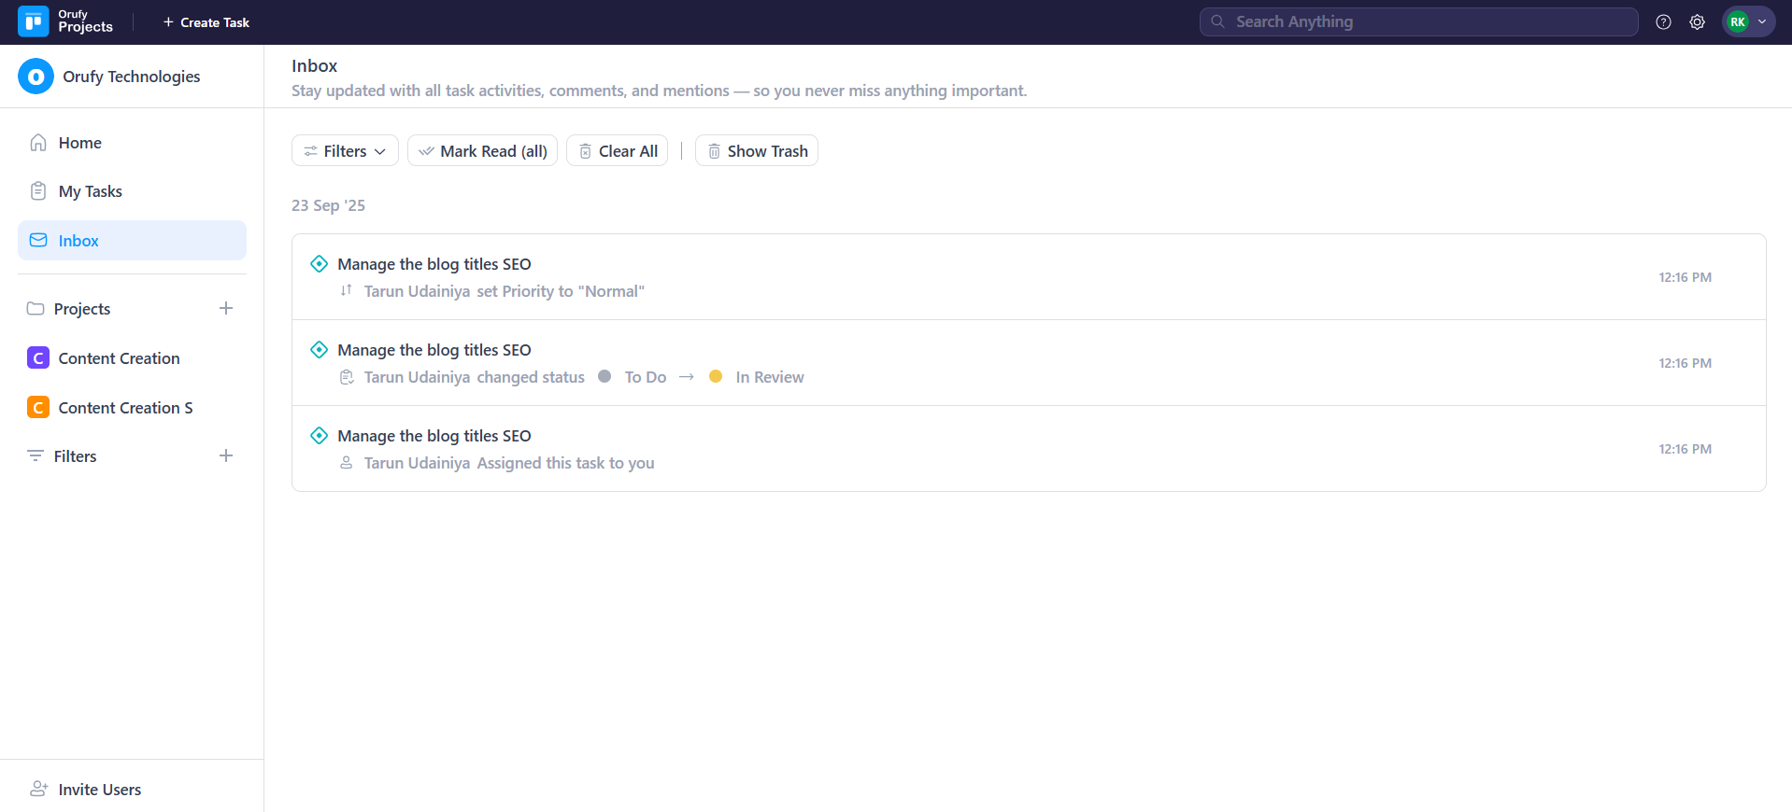Open the help question mark icon
This screenshot has width=1792, height=812.
(x=1663, y=22)
